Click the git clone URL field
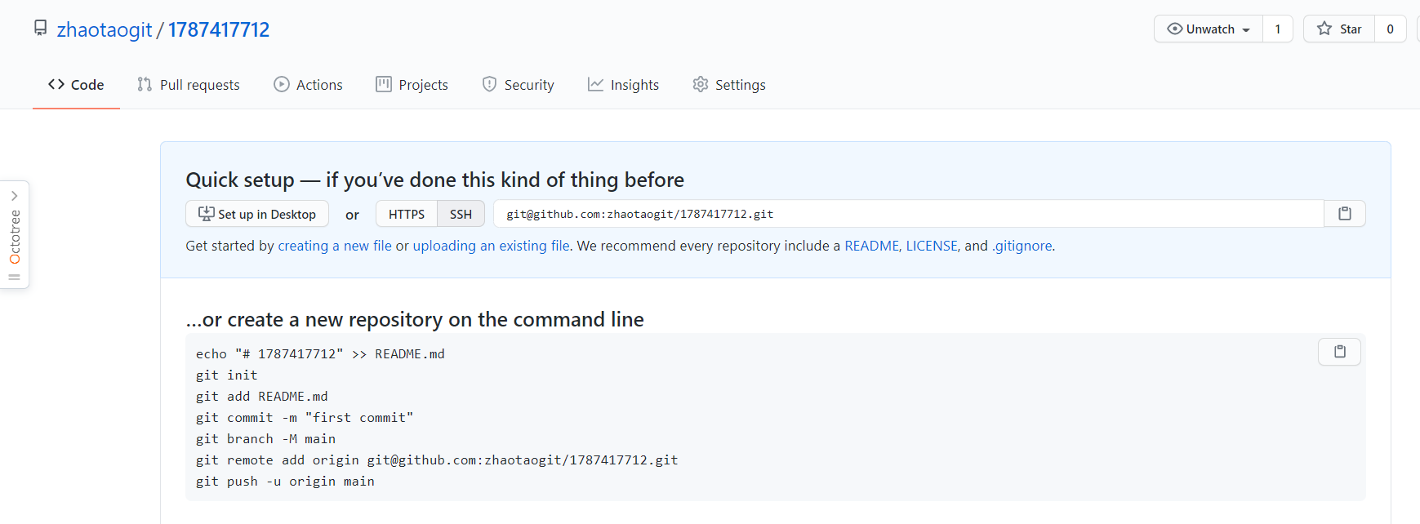The height and width of the screenshot is (524, 1420). [x=909, y=214]
